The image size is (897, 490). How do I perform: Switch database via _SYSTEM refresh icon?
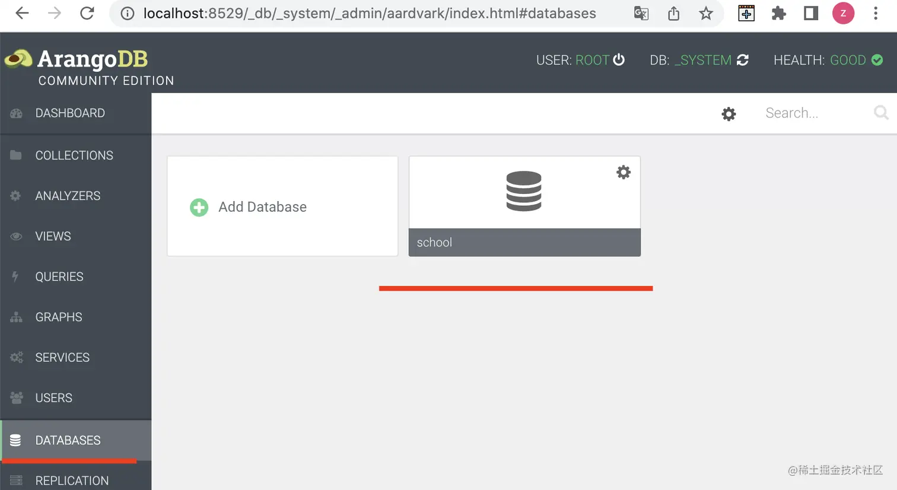743,60
